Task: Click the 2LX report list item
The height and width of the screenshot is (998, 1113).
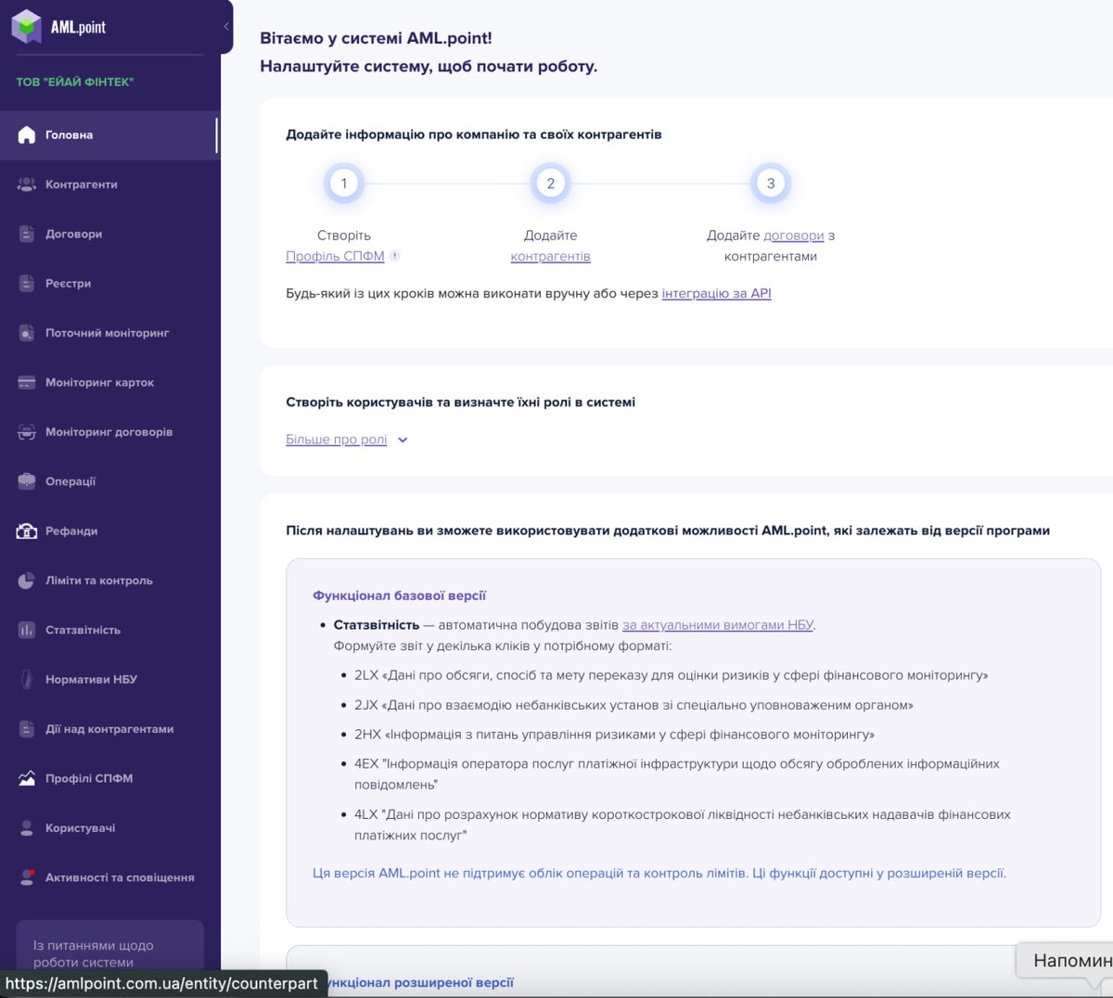Action: [x=671, y=675]
